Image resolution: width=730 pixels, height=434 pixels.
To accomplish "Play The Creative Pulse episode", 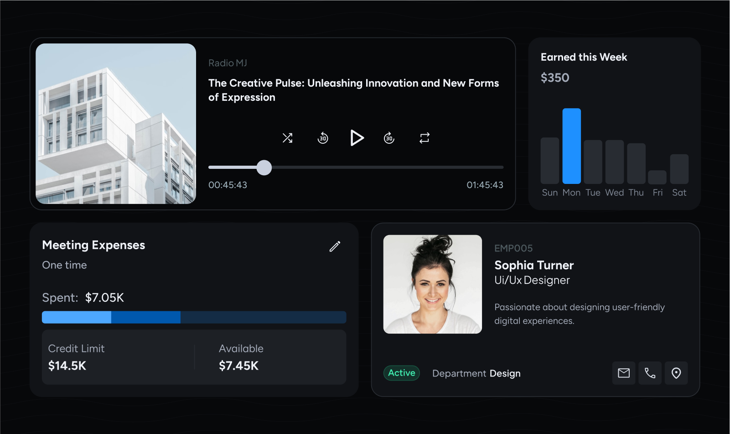I will [x=357, y=138].
